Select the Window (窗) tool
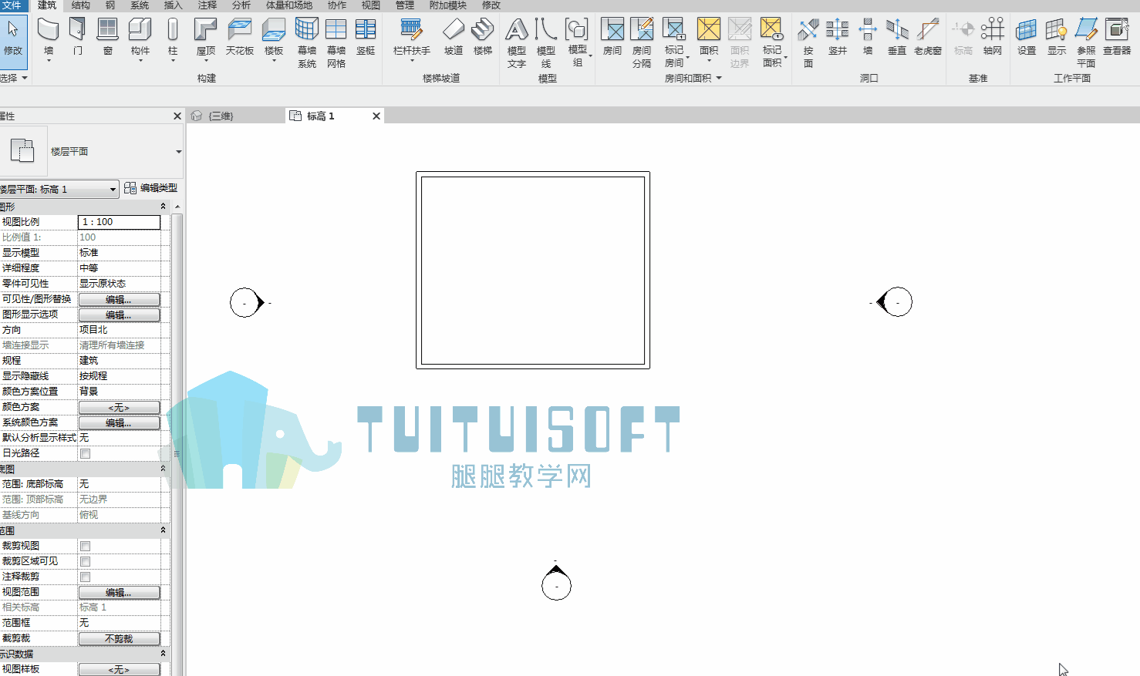This screenshot has width=1140, height=676. pyautogui.click(x=108, y=38)
